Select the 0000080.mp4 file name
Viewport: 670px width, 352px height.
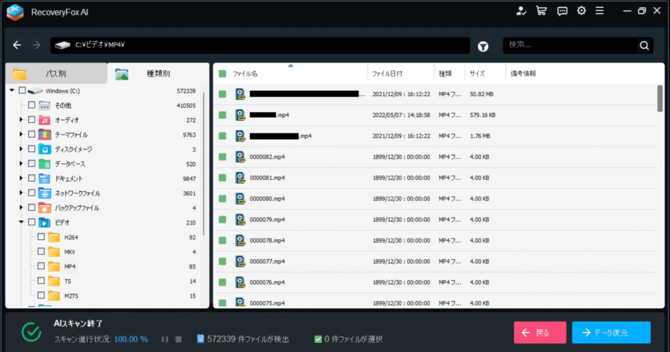(267, 199)
